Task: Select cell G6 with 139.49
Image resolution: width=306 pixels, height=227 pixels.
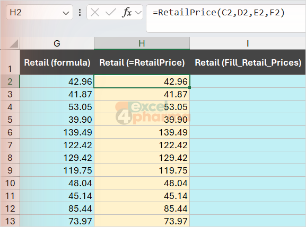Action: [x=57, y=132]
